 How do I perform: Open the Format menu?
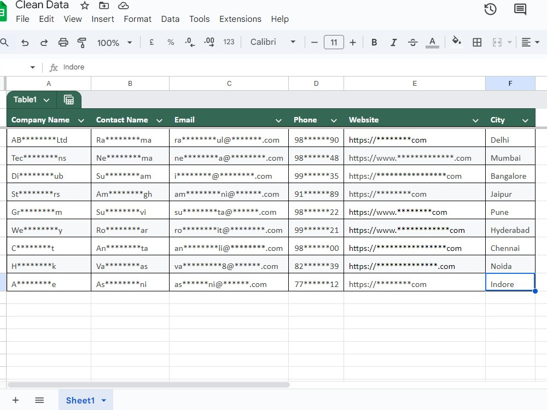click(137, 19)
